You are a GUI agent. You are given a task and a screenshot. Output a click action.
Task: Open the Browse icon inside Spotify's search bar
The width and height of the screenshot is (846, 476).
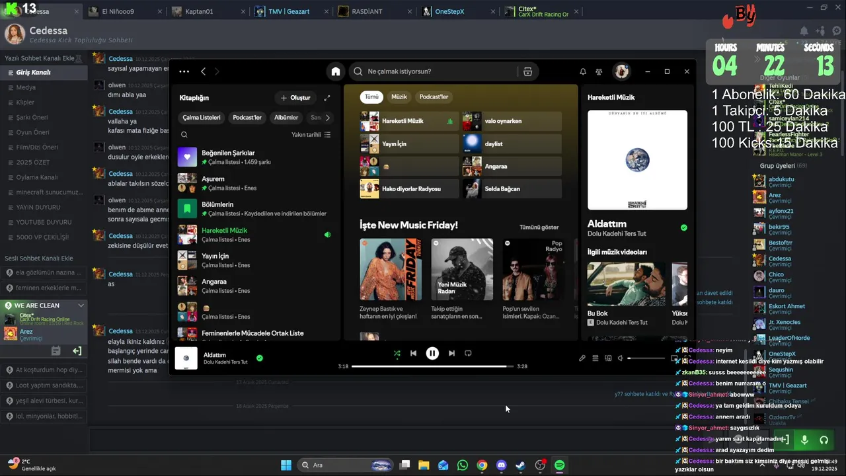coord(527,71)
